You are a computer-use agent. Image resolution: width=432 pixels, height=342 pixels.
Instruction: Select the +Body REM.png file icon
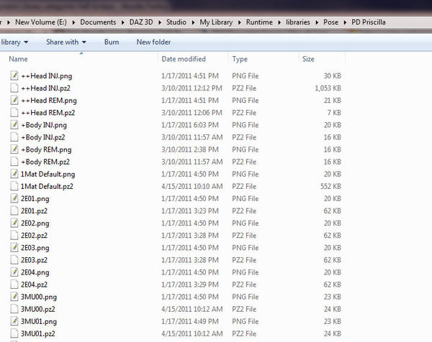pyautogui.click(x=14, y=149)
